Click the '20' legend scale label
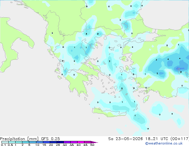Image resolution: width=189 pixels, height=146 pixels. click(x=51, y=145)
